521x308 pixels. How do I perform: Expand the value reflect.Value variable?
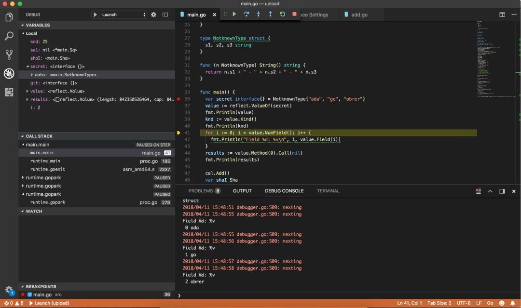coord(27,91)
